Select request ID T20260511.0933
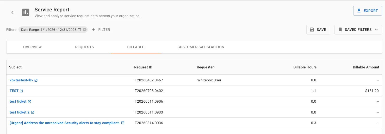The width and height of the screenshot is (385, 134). pyautogui.click(x=149, y=112)
